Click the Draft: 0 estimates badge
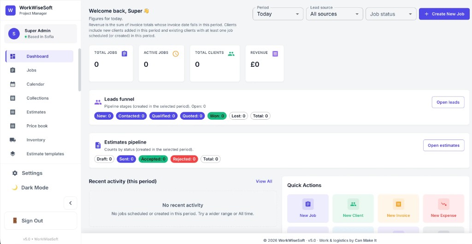Screen dimensions: 472x244 (104, 159)
